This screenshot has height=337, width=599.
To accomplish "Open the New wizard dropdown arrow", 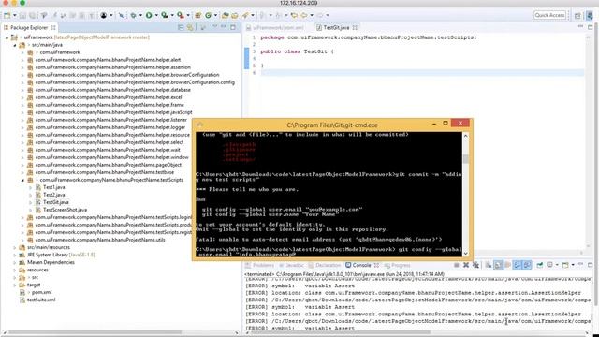I will tap(15, 15).
